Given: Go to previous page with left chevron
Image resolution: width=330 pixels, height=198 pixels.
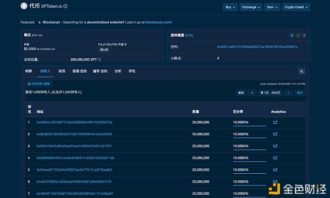Looking at the screenshot, I should pyautogui.click(x=252, y=93).
